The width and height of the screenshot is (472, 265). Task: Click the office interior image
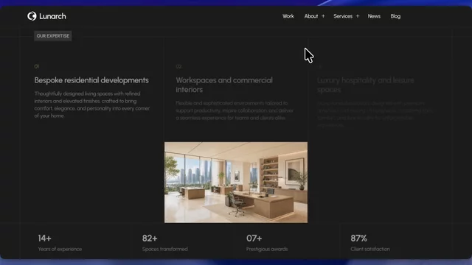[x=236, y=183]
